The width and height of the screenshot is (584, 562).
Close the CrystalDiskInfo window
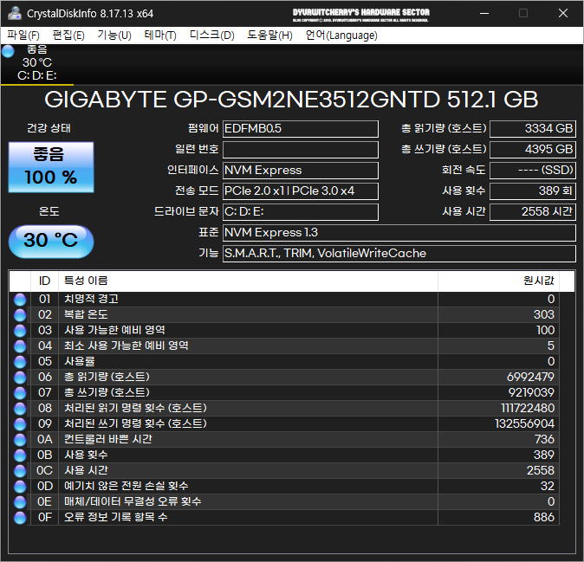(x=563, y=13)
